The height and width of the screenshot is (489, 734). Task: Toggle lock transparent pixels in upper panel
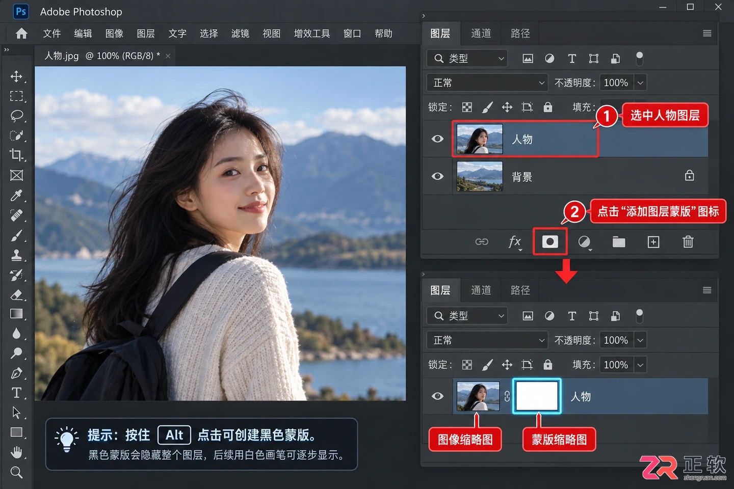coord(467,107)
